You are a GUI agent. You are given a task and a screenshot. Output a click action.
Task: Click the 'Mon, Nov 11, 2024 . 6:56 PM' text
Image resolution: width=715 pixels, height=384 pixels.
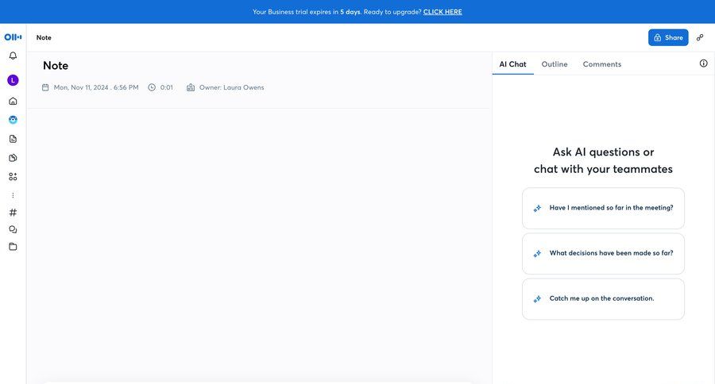(96, 87)
